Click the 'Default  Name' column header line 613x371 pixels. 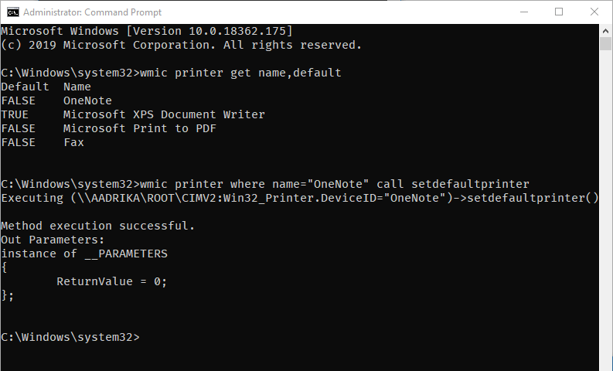[x=46, y=87]
